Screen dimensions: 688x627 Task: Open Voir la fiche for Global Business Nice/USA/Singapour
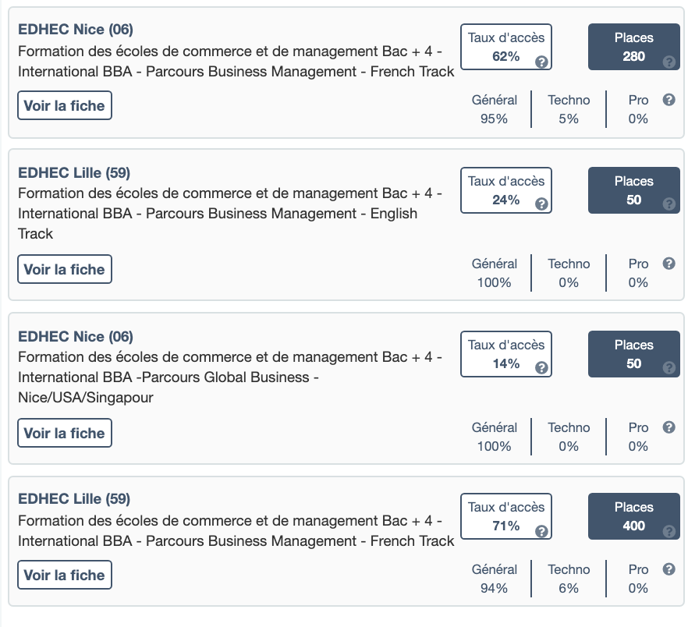point(65,434)
